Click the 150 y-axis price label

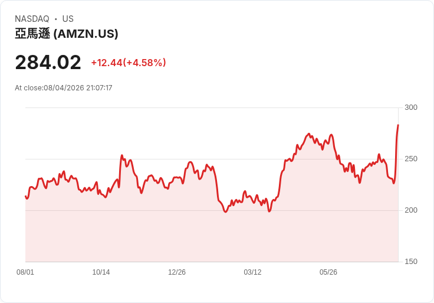(x=411, y=262)
